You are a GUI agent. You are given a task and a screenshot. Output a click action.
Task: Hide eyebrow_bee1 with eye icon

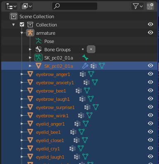(150, 90)
